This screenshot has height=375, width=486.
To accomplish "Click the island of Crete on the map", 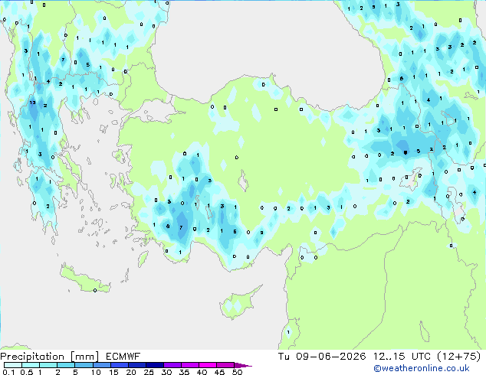I will pos(84,279).
